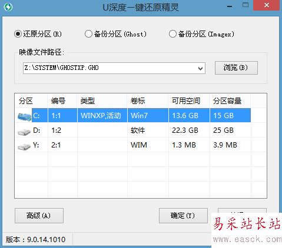Click the 确定(Y) confirm button
Viewport: 282px width, 248px height.
point(183,216)
